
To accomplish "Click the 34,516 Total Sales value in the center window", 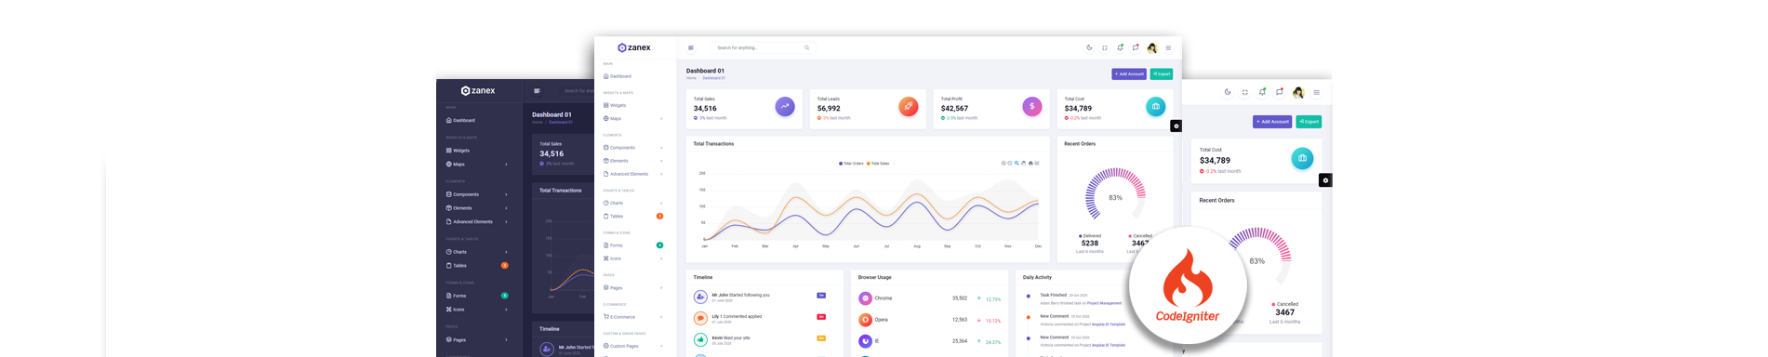I will [705, 108].
